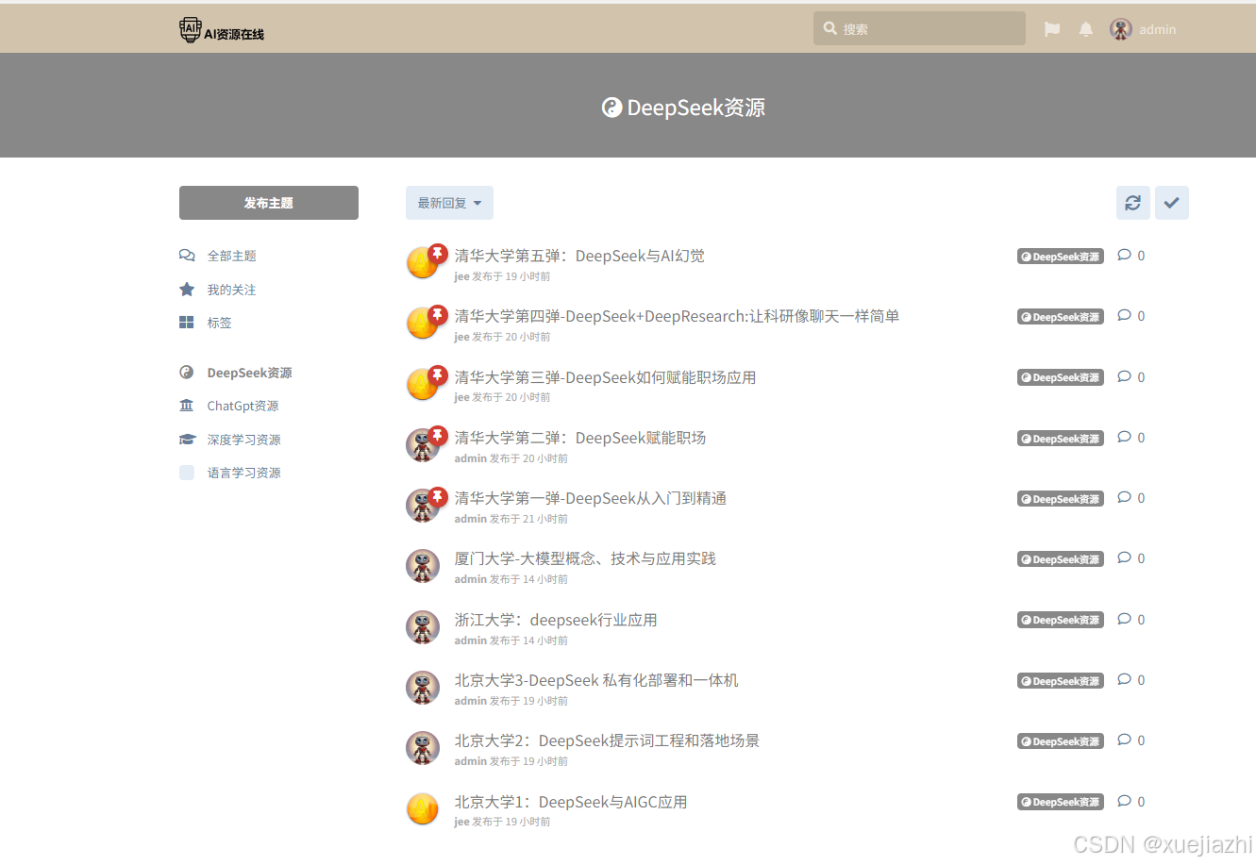Open 清华大学第一弹 从入门到精通 topic
Image resolution: width=1256 pixels, height=865 pixels.
click(x=591, y=498)
